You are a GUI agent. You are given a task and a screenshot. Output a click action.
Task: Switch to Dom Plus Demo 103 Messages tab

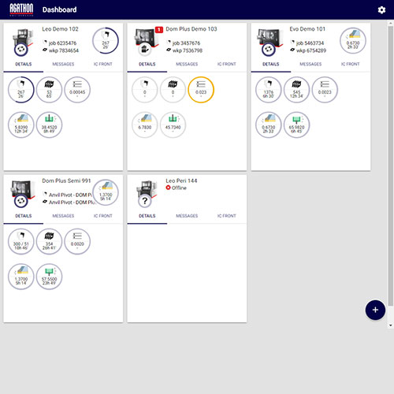click(x=187, y=64)
